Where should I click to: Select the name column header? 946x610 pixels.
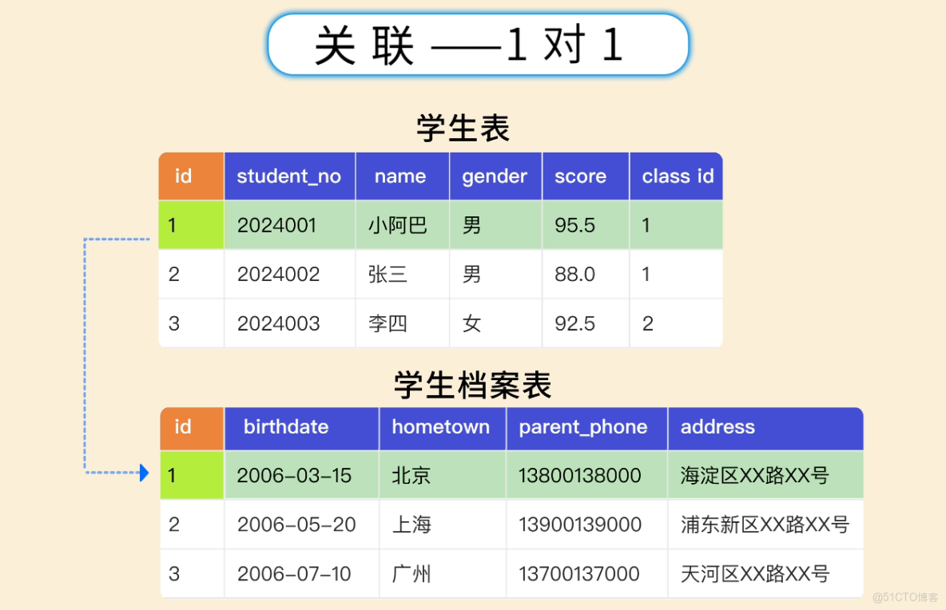click(401, 176)
